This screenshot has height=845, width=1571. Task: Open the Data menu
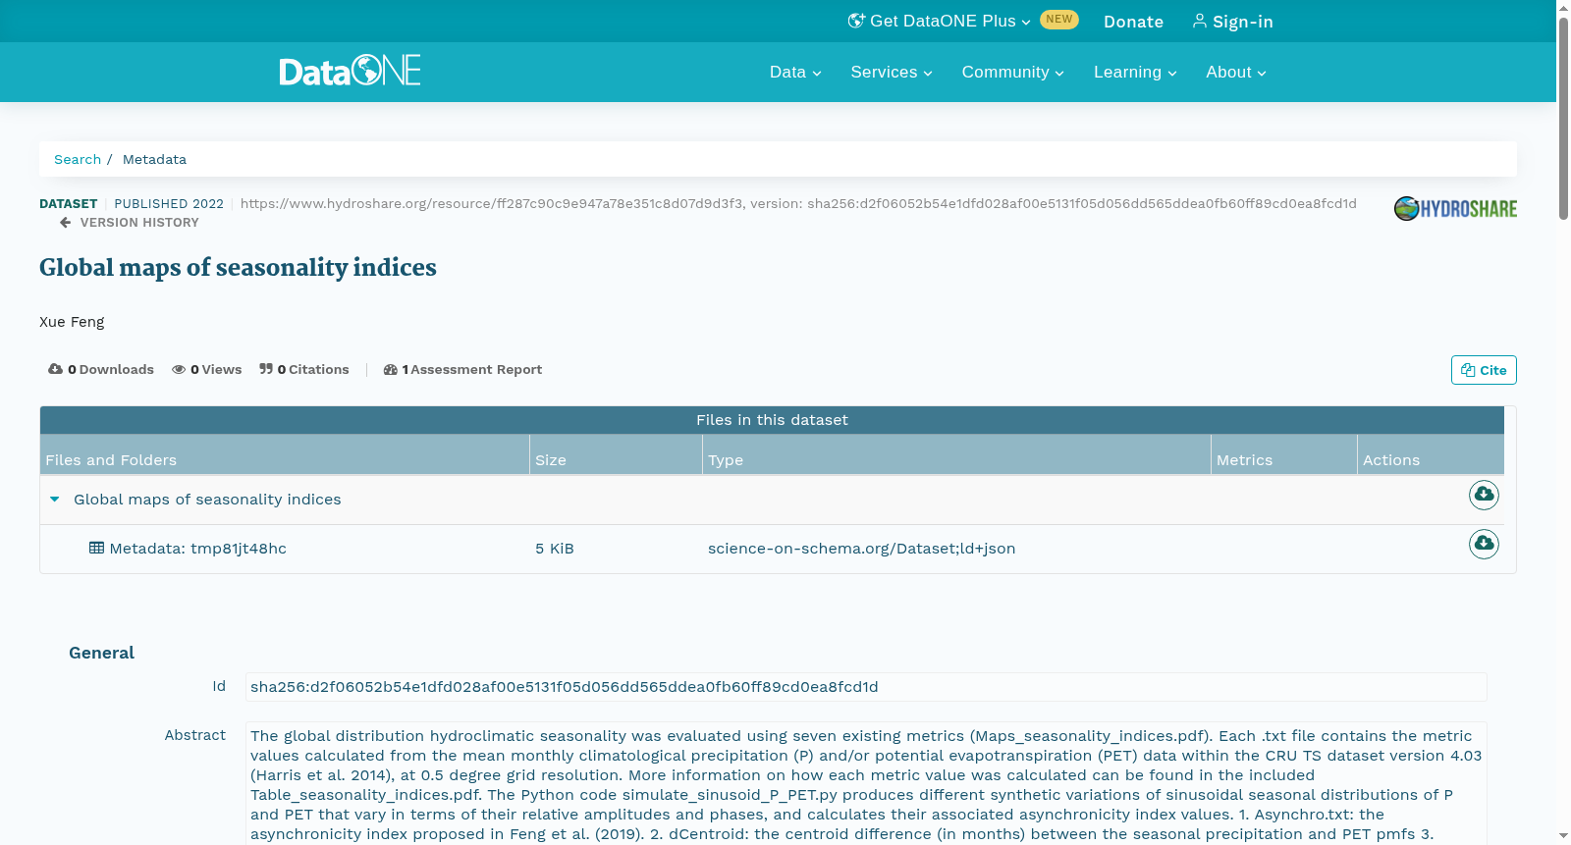[795, 72]
